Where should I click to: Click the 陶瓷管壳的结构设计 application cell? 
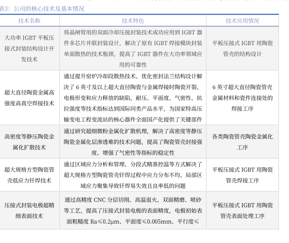(242, 49)
